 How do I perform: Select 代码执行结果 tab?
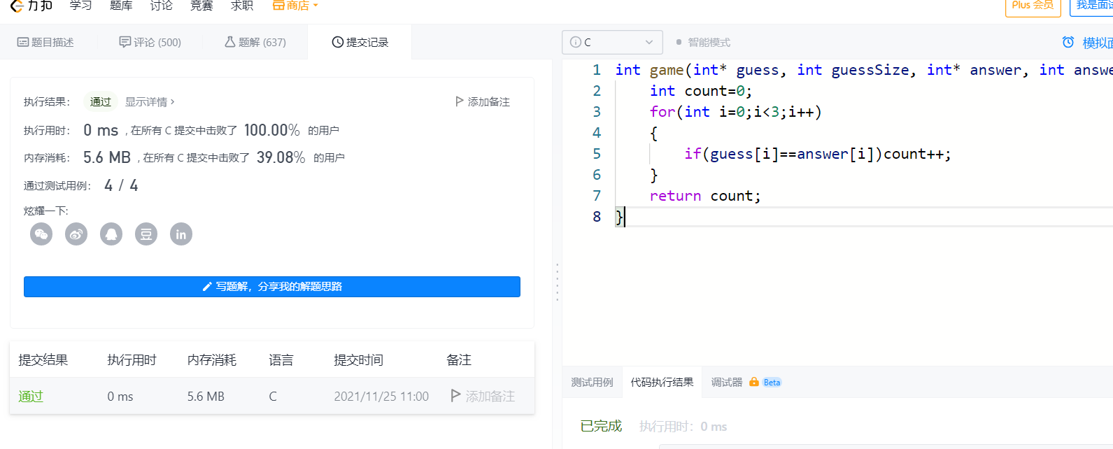pos(662,382)
